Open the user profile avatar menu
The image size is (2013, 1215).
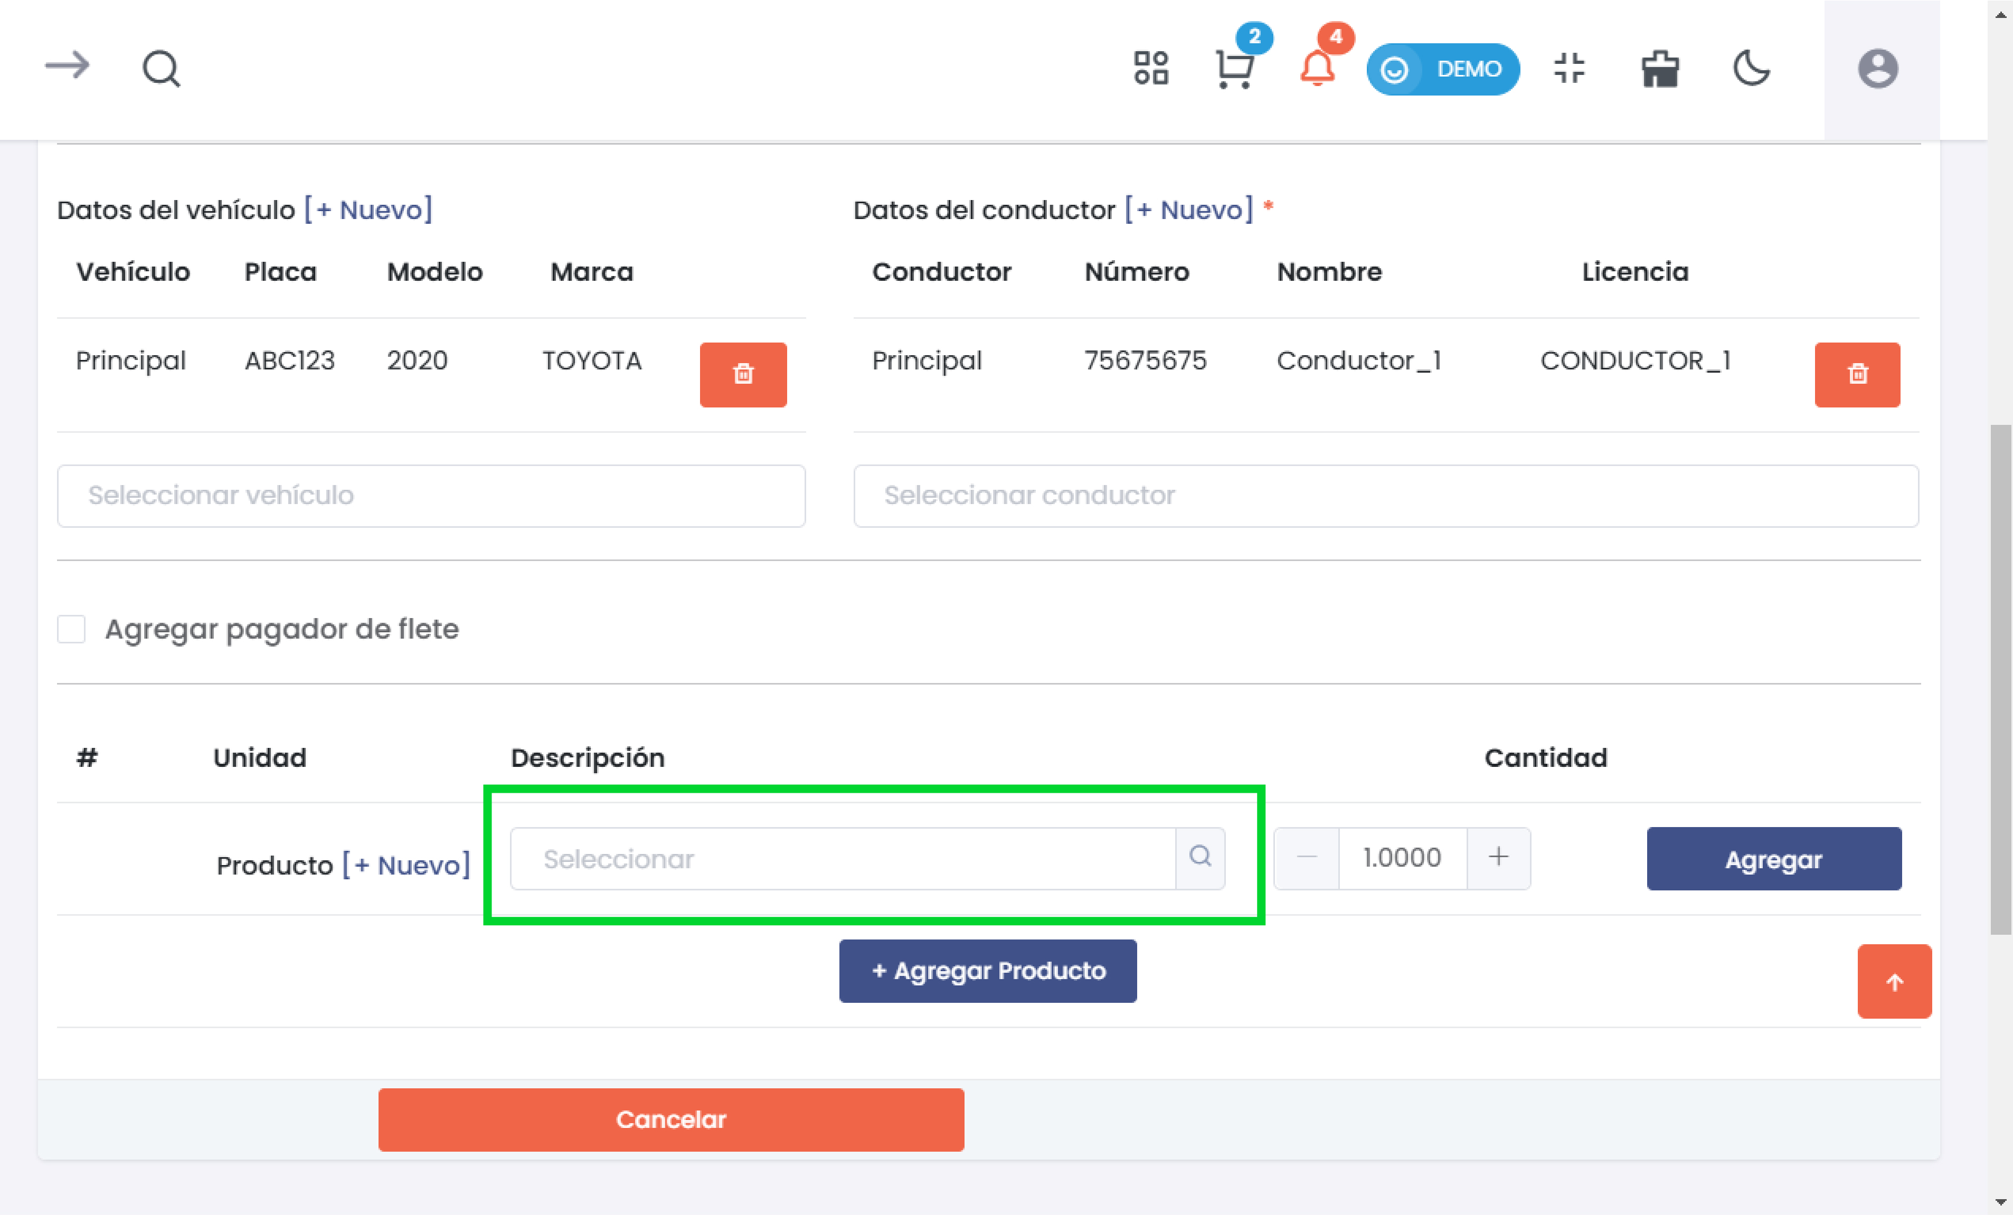[1877, 69]
